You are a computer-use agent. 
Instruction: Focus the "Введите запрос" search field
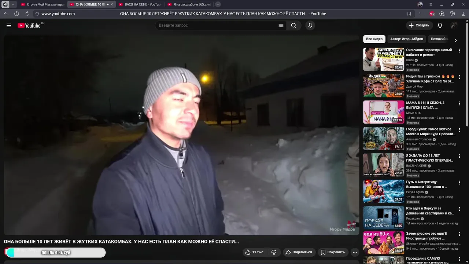pos(216,25)
